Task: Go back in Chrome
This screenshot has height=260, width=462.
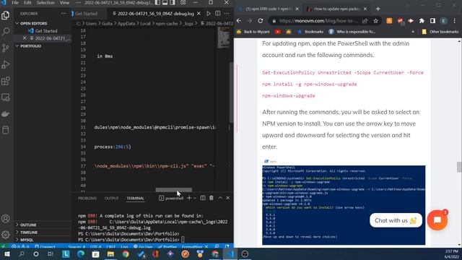Action: click(239, 21)
